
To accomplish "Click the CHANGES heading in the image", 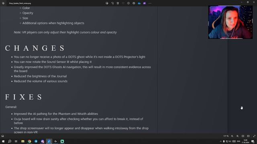I will tap(35, 48).
